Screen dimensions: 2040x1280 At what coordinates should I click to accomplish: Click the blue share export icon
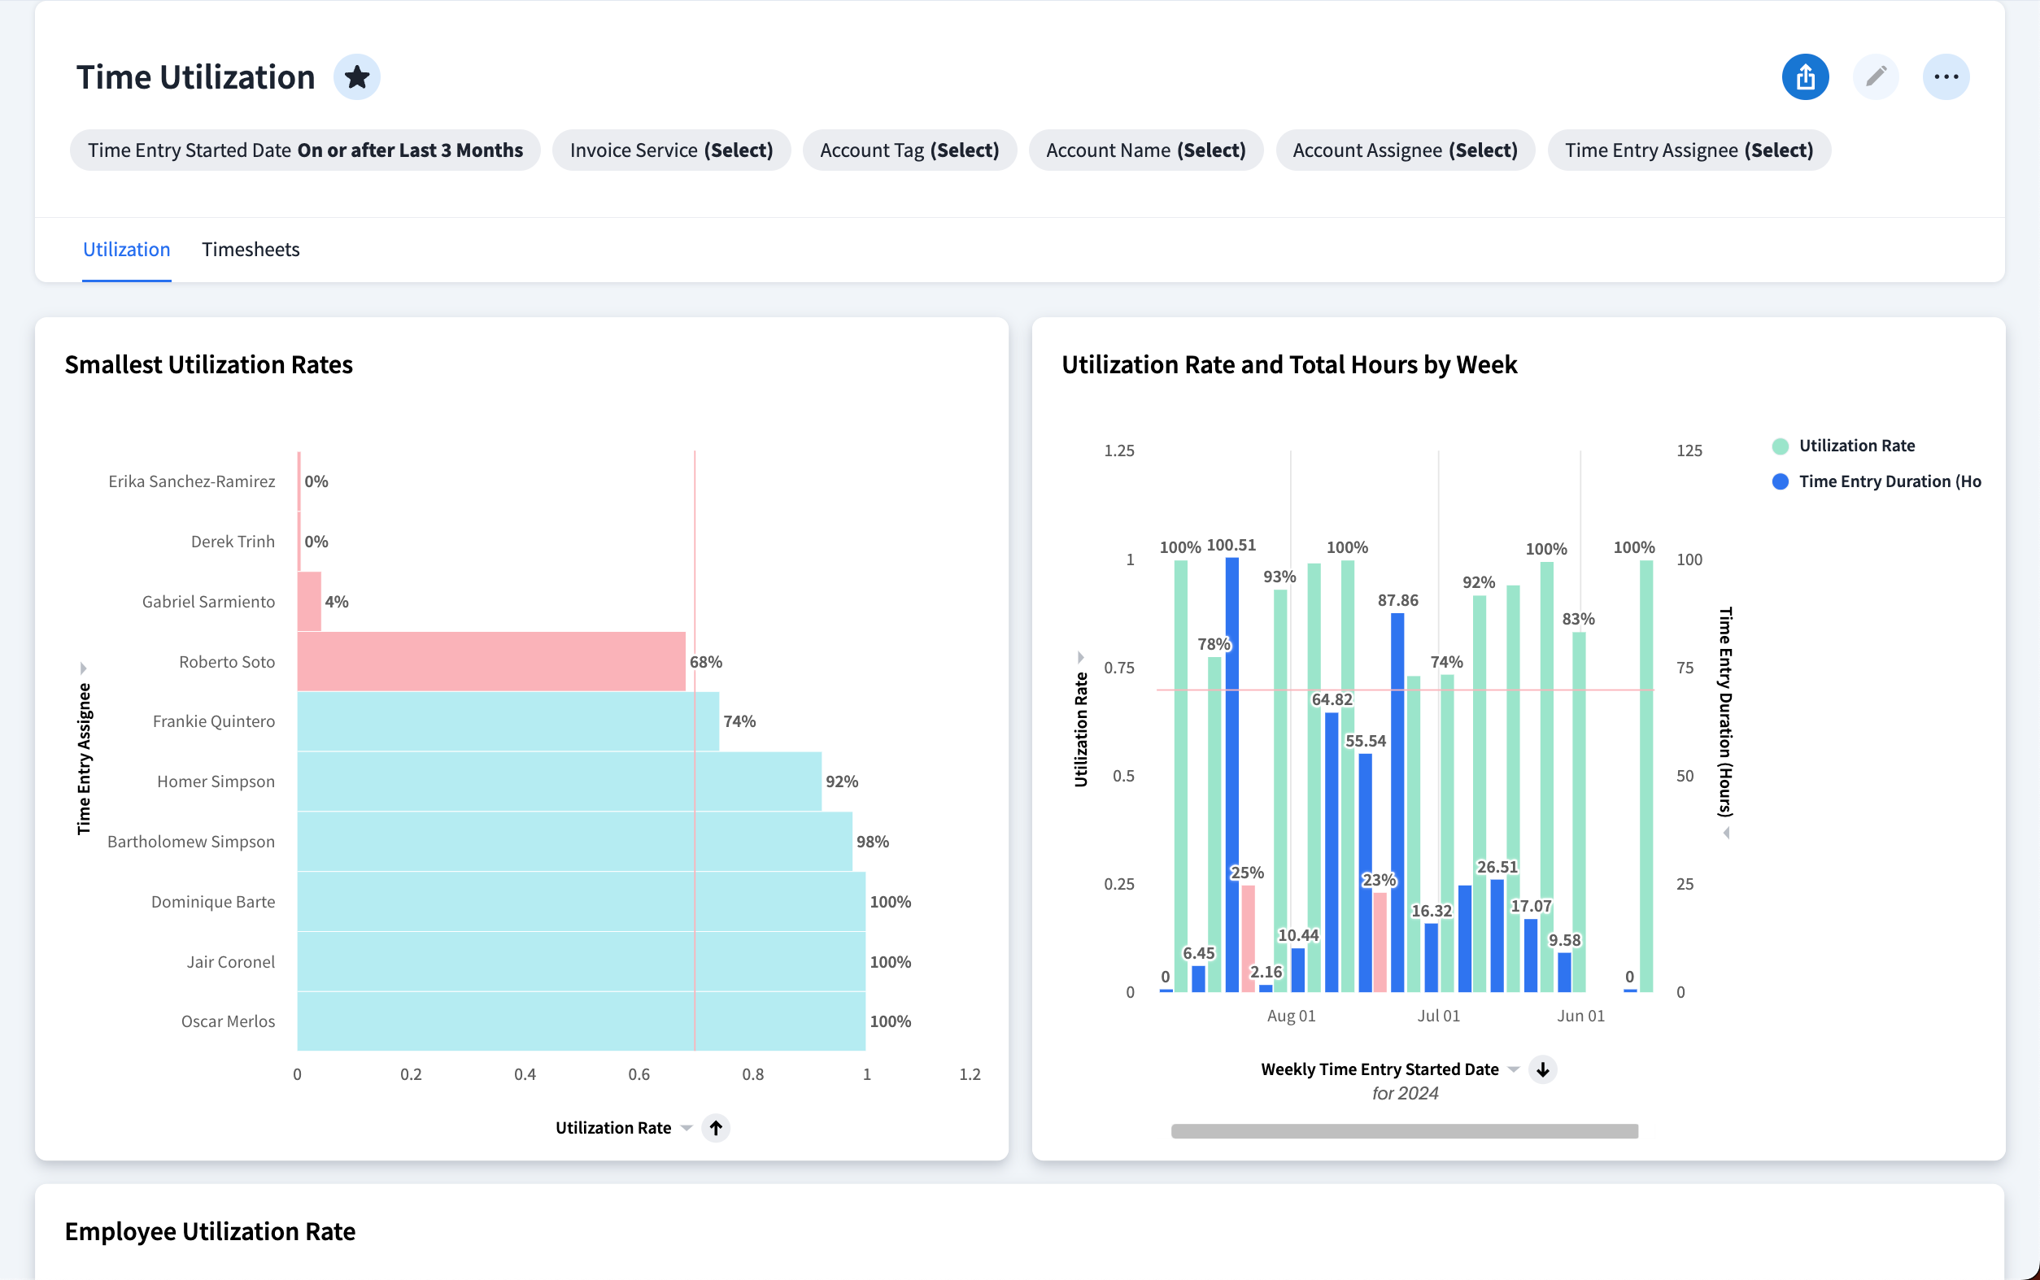(x=1805, y=77)
